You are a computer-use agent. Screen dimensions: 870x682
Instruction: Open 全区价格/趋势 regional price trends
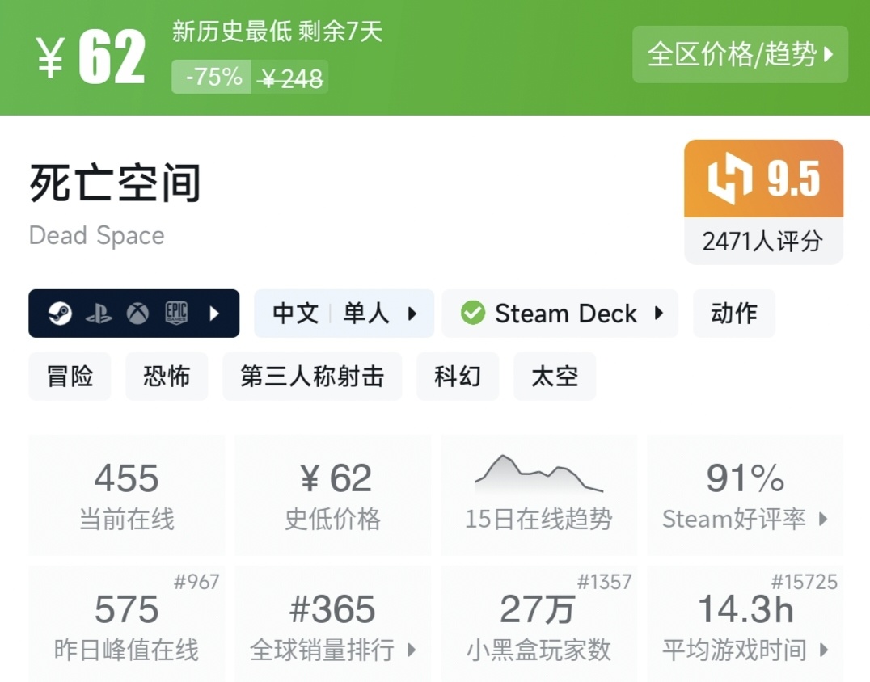(x=740, y=55)
